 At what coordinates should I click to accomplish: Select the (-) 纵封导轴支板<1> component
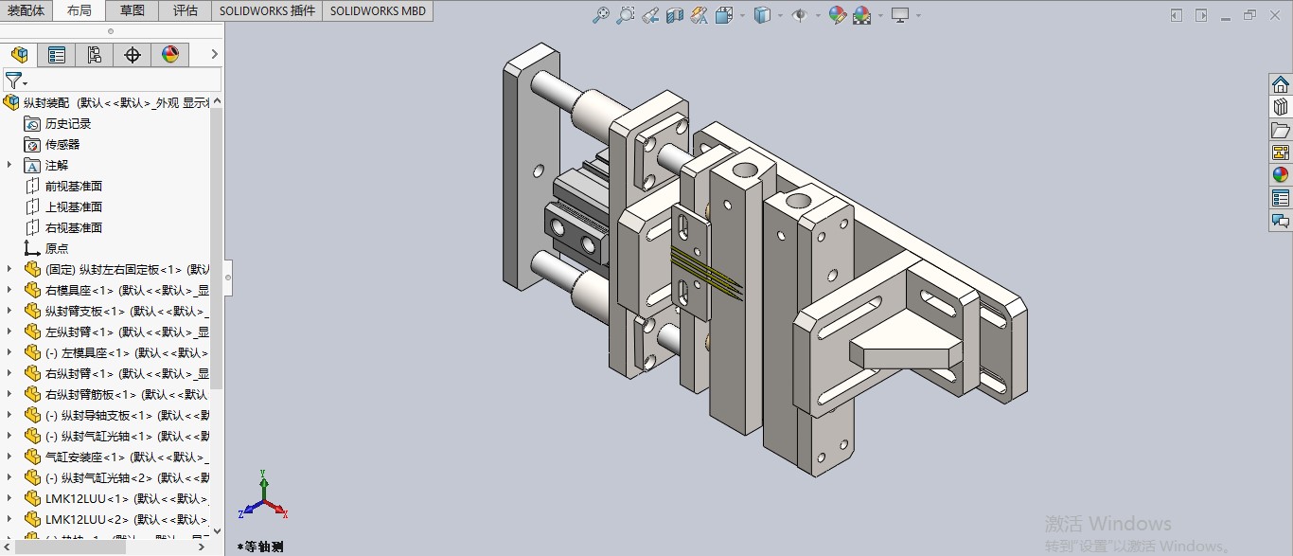point(116,415)
